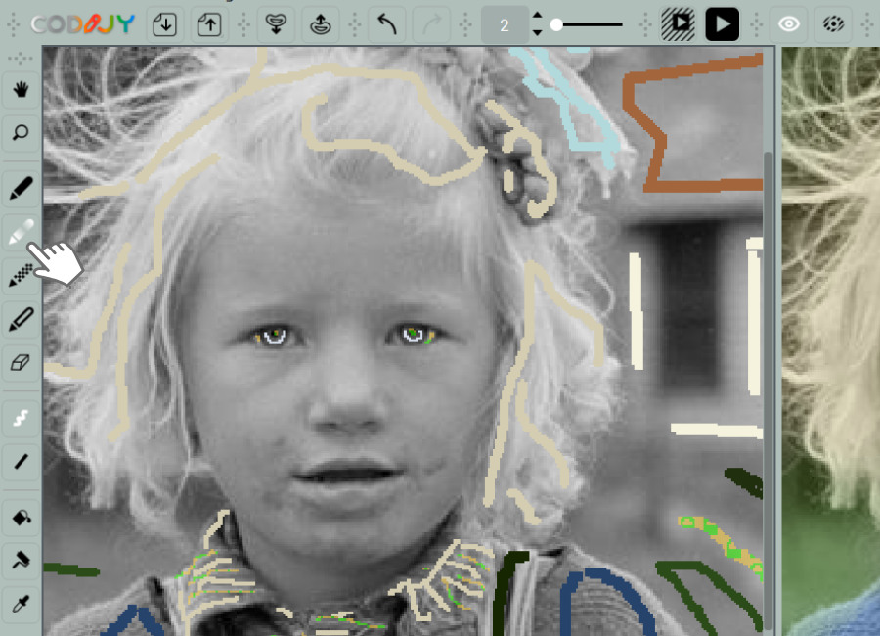Screen dimensions: 880x636
Task: Select the white decolor pen tool
Action: pyautogui.click(x=21, y=232)
